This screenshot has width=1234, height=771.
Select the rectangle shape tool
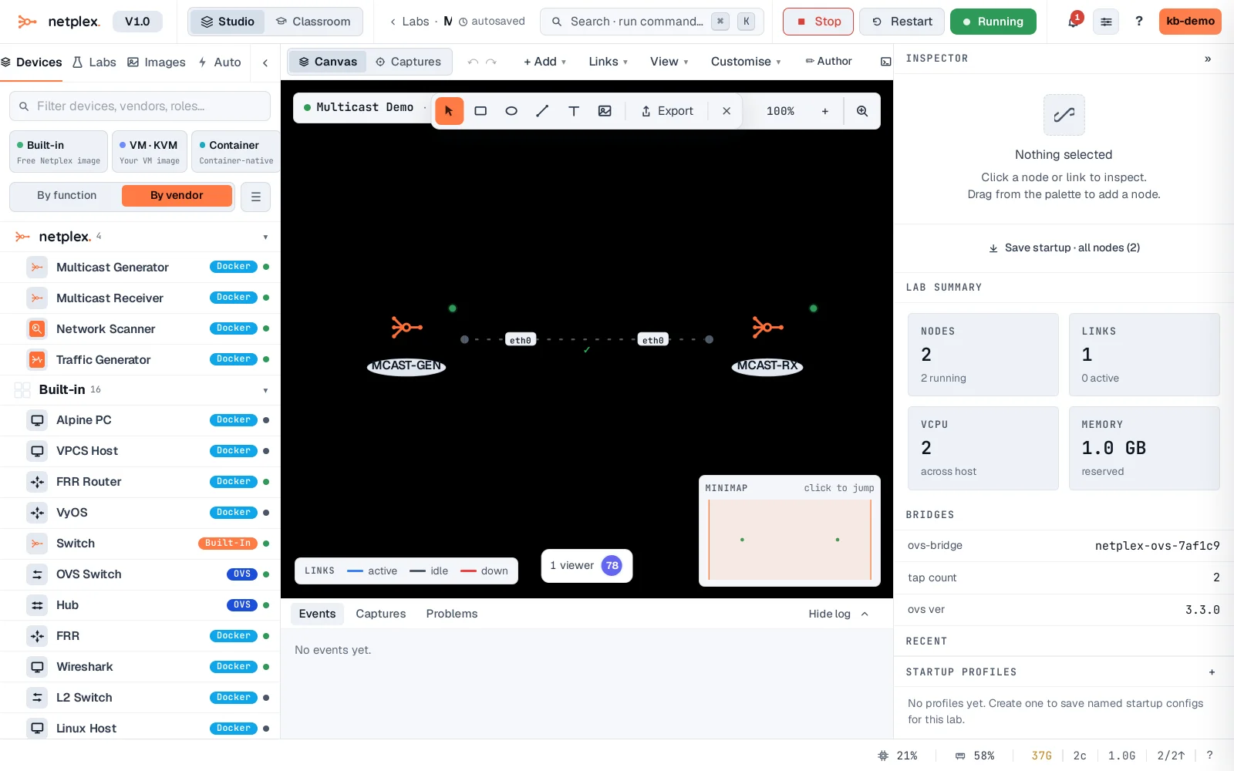point(480,111)
